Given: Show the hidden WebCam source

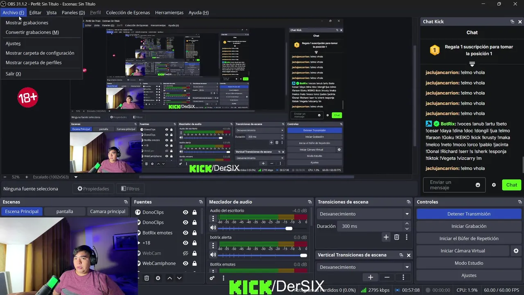Looking at the screenshot, I should (185, 253).
